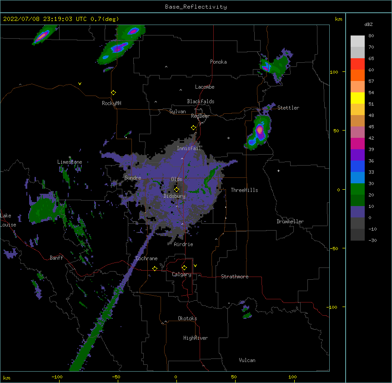This screenshot has height=383, width=392.
Task: Click the Sylvan town label
Action: [177, 111]
